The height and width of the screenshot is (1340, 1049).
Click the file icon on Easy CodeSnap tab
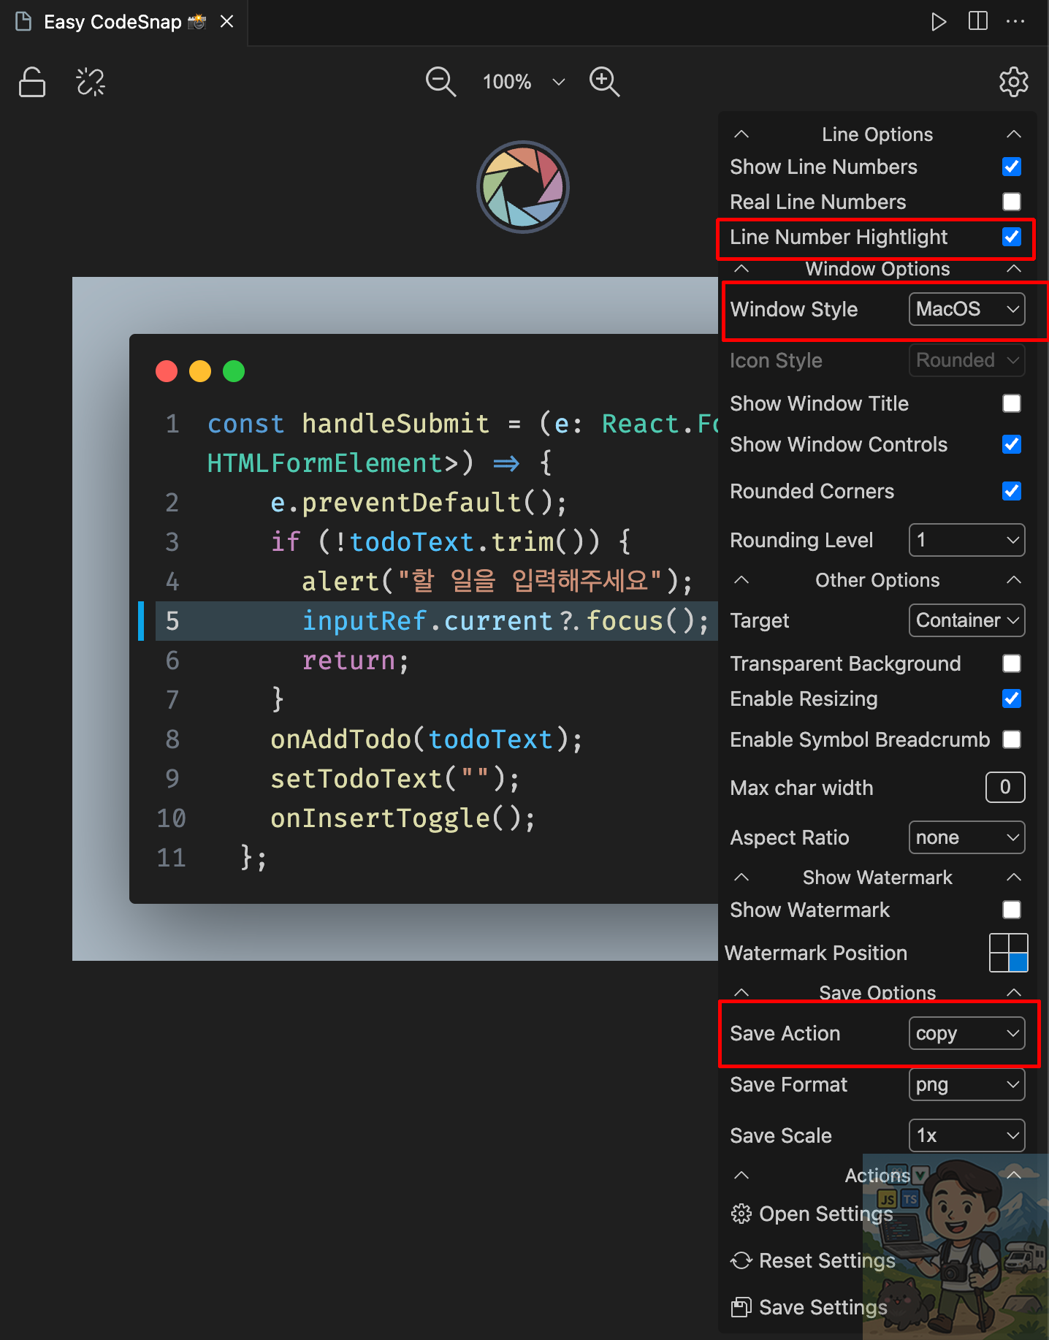[23, 22]
